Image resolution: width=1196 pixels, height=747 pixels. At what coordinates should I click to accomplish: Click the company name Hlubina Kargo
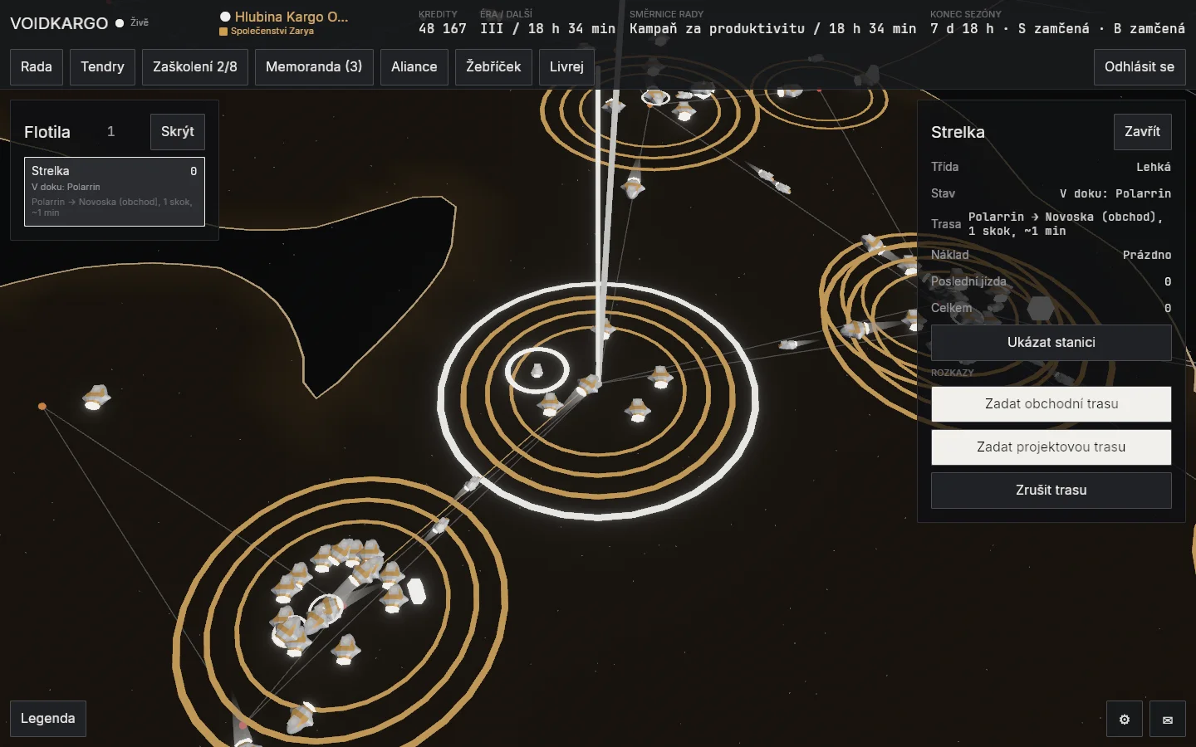tap(291, 17)
